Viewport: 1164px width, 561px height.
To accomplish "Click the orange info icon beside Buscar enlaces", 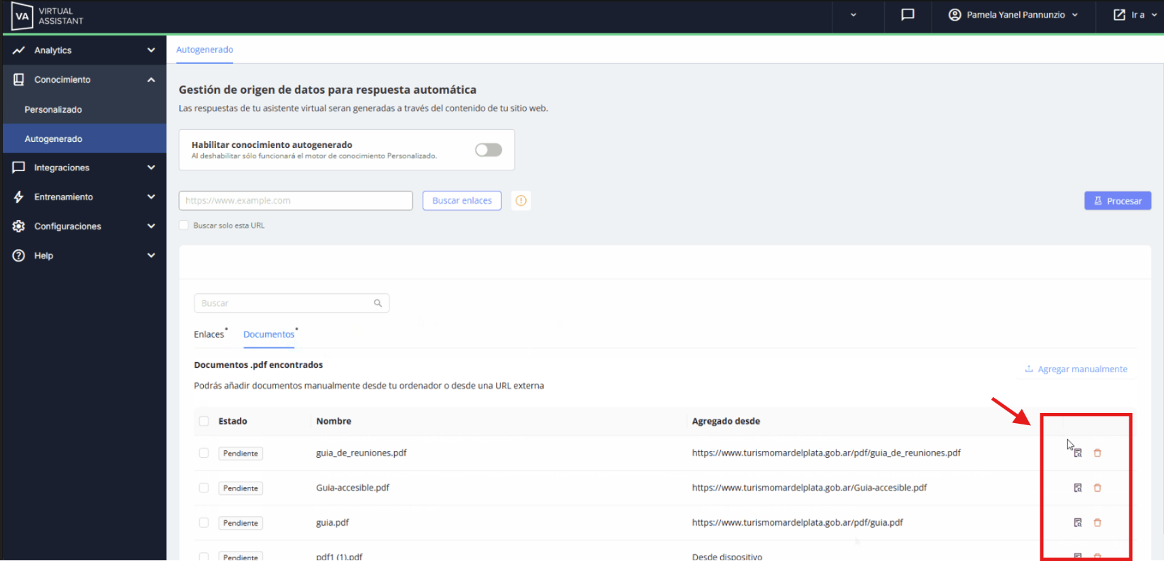I will click(521, 200).
